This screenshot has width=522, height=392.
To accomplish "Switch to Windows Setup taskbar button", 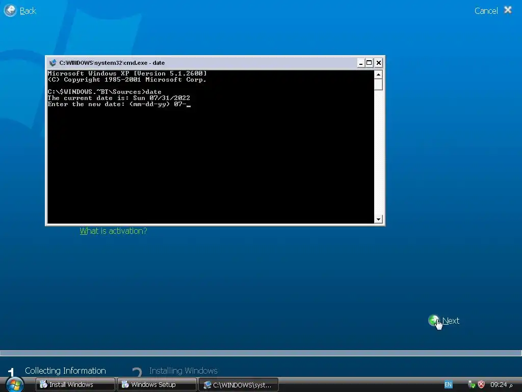I will [x=157, y=385].
